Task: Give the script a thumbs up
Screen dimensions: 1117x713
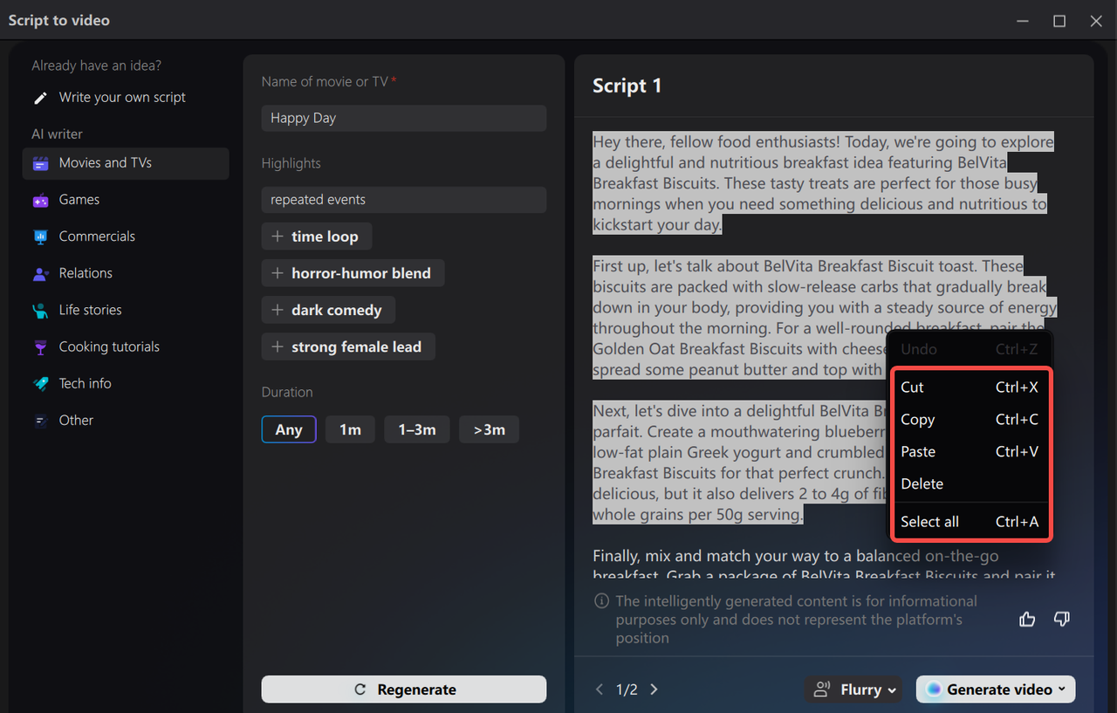Action: (1026, 619)
